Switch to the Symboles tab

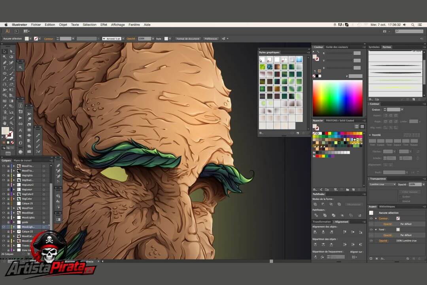point(374,47)
